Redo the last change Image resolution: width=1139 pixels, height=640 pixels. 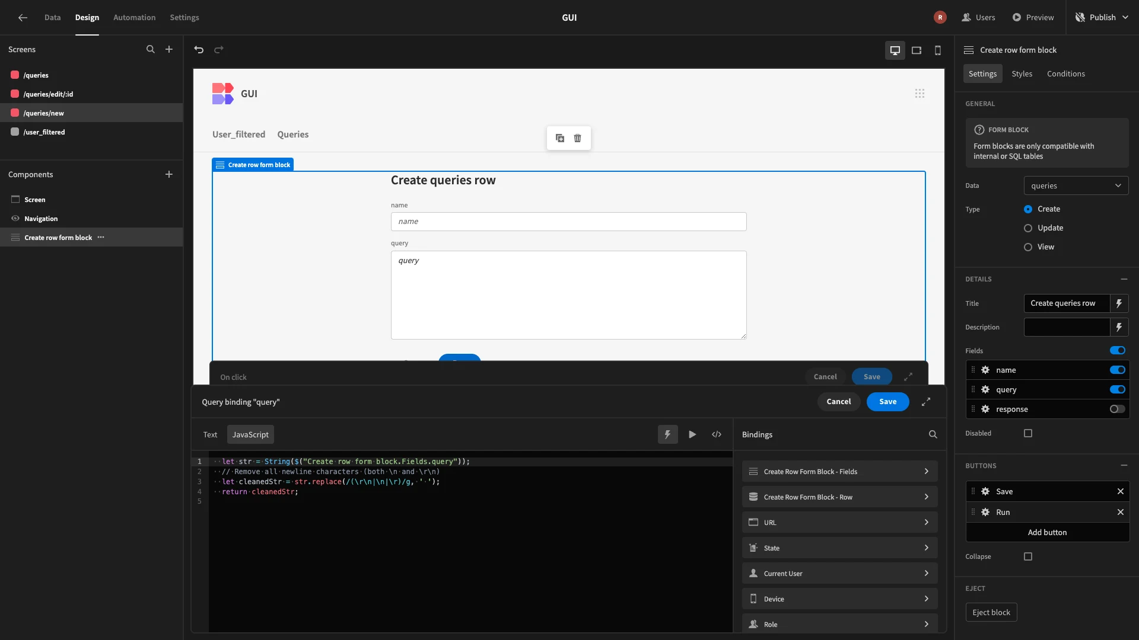219,50
